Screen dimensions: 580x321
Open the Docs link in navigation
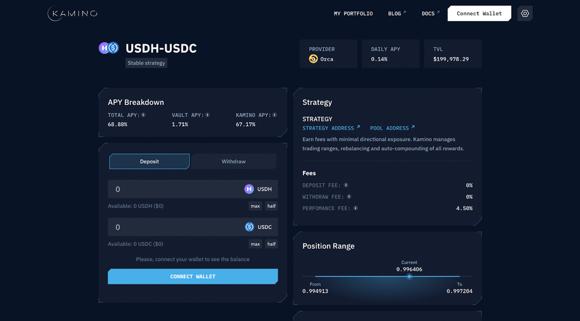pos(428,14)
